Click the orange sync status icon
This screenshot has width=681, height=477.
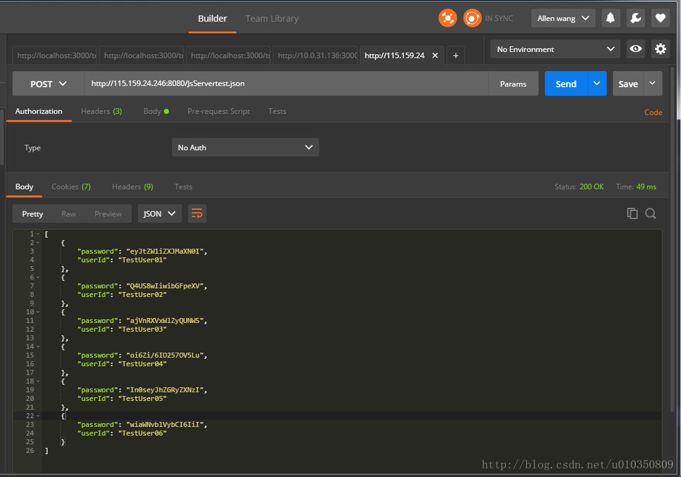[x=472, y=18]
